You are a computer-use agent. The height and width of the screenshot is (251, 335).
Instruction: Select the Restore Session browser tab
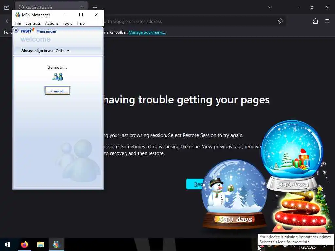pyautogui.click(x=51, y=7)
